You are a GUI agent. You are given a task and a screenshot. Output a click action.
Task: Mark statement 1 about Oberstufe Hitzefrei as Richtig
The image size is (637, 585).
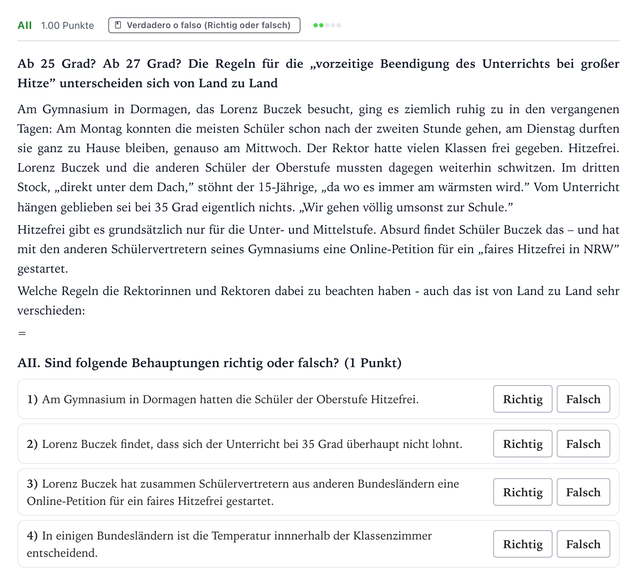pyautogui.click(x=523, y=399)
